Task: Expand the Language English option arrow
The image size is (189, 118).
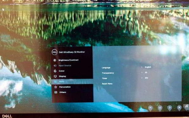Action: pyautogui.click(x=142, y=67)
